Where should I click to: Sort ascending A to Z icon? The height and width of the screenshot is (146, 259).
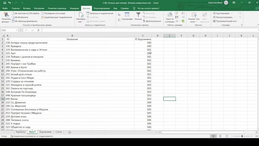coord(119,15)
